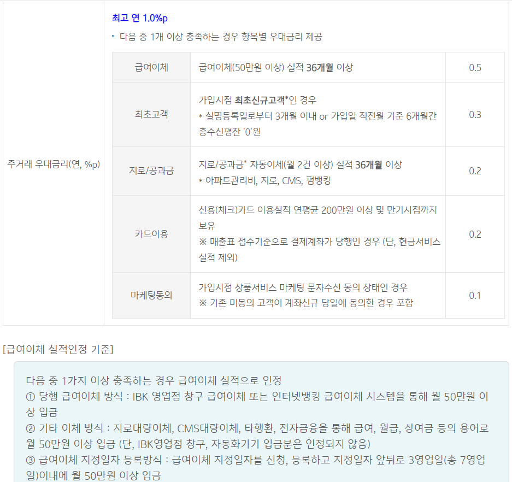The width and height of the screenshot is (512, 482).
Task: Click the 0.5 rate for 급여이체
Action: tap(474, 67)
